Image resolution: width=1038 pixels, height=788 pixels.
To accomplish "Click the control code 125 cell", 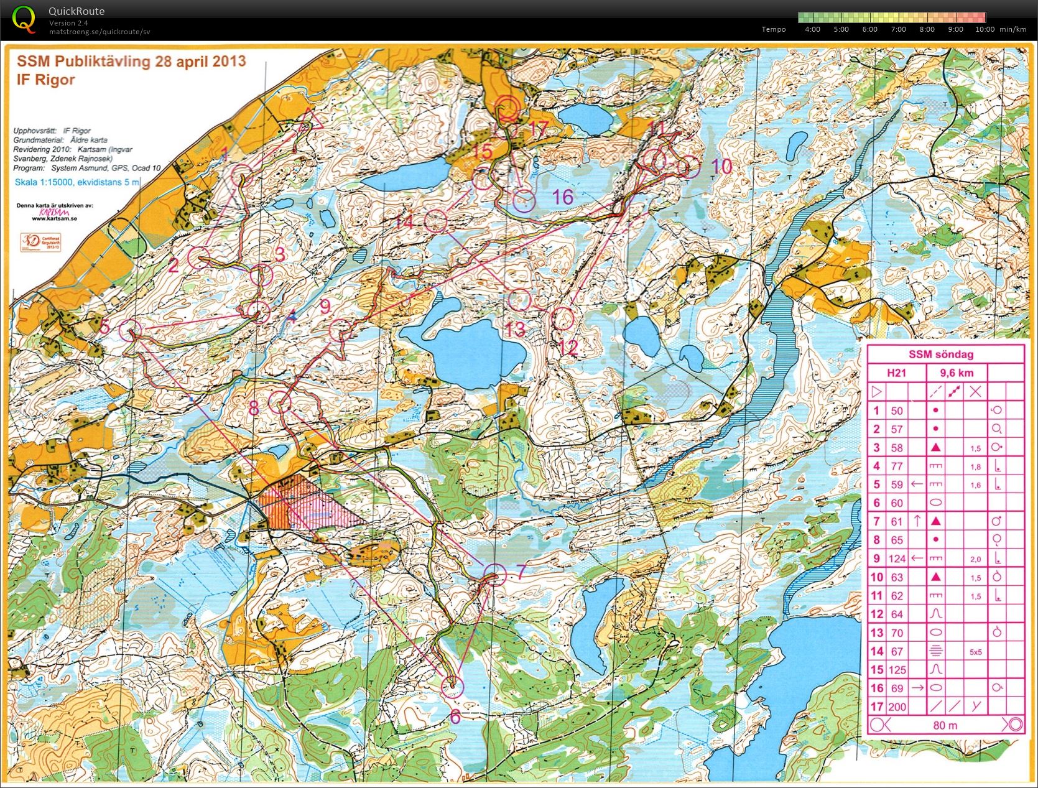I will pyautogui.click(x=897, y=670).
